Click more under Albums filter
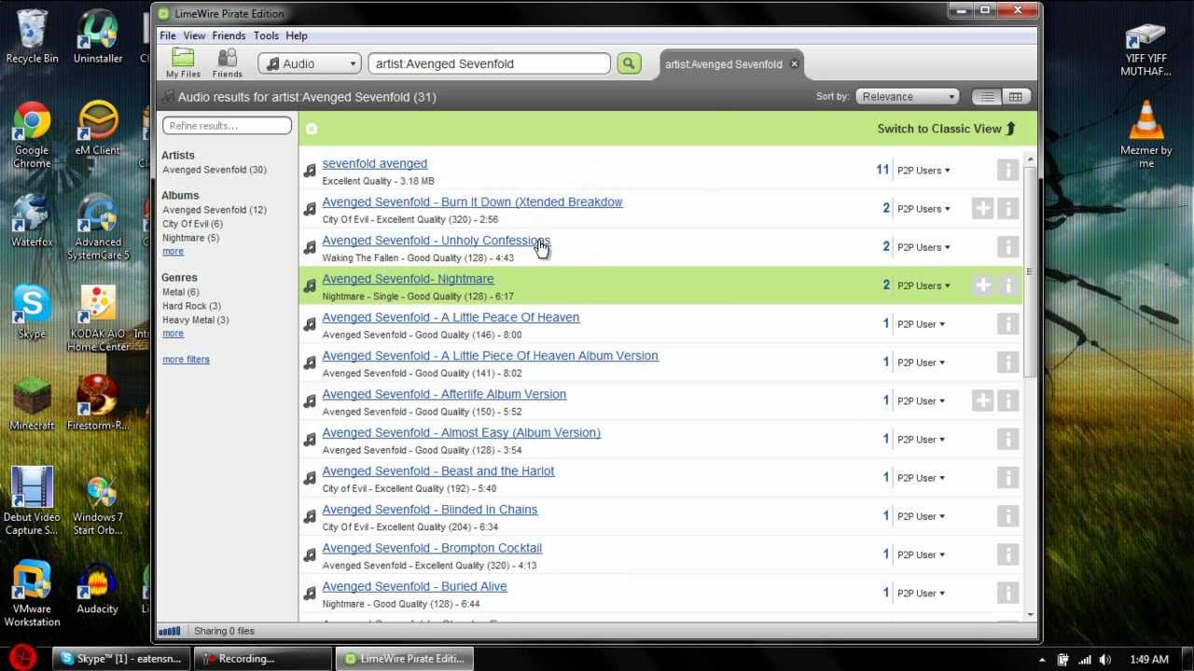This screenshot has height=671, width=1194. pyautogui.click(x=173, y=252)
